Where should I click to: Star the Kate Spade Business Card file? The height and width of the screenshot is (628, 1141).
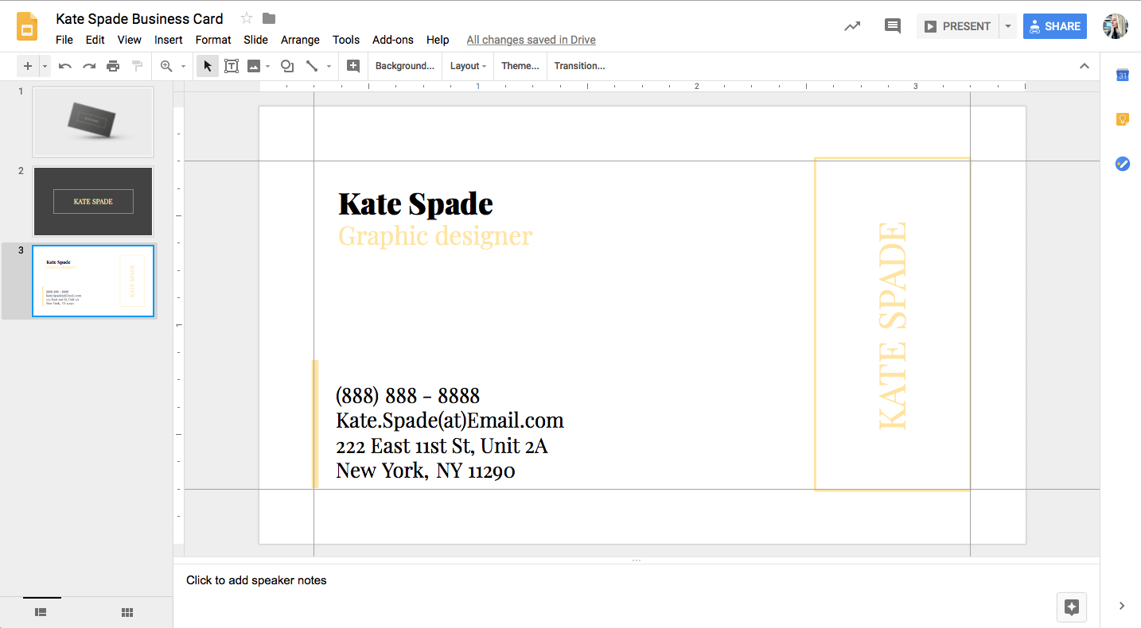tap(247, 18)
